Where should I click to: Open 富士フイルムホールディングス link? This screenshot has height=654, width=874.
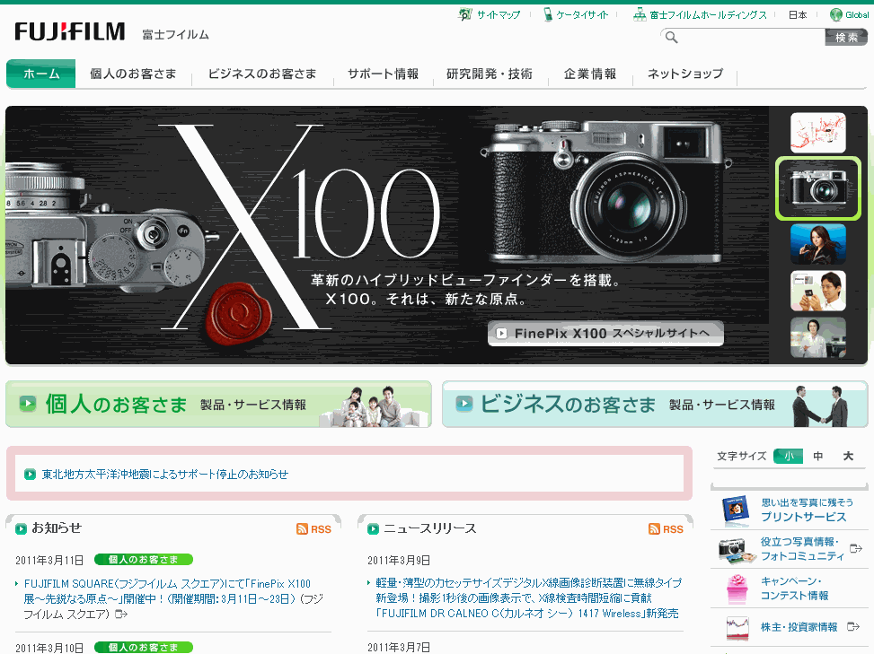tap(709, 15)
